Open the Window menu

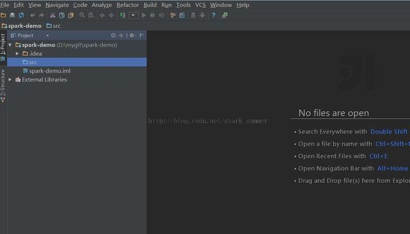[221, 5]
